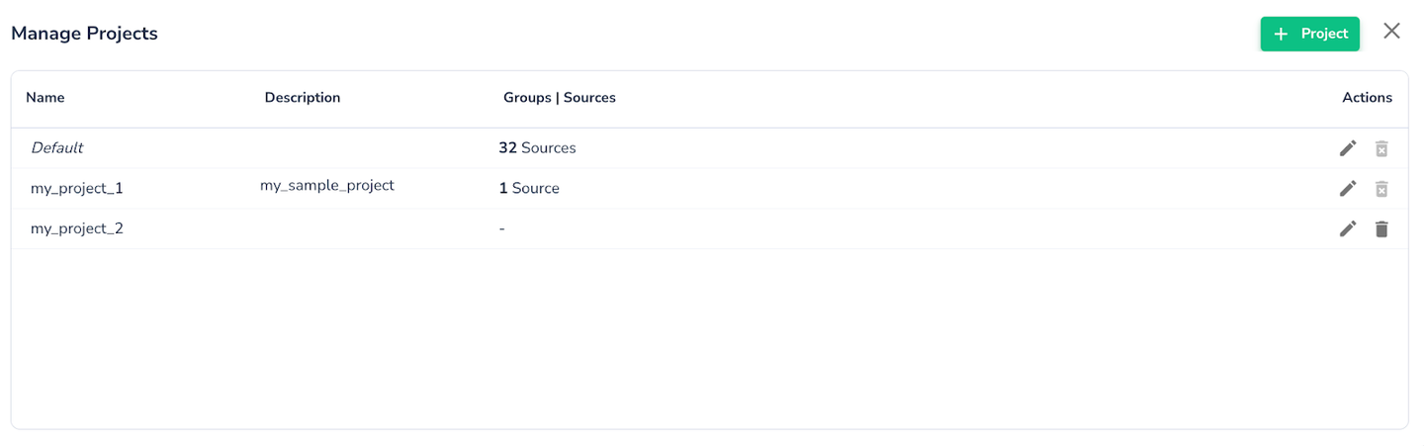
Task: Click the Name column header
Action: tap(44, 98)
